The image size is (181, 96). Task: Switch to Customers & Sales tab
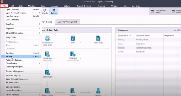(x=49, y=22)
